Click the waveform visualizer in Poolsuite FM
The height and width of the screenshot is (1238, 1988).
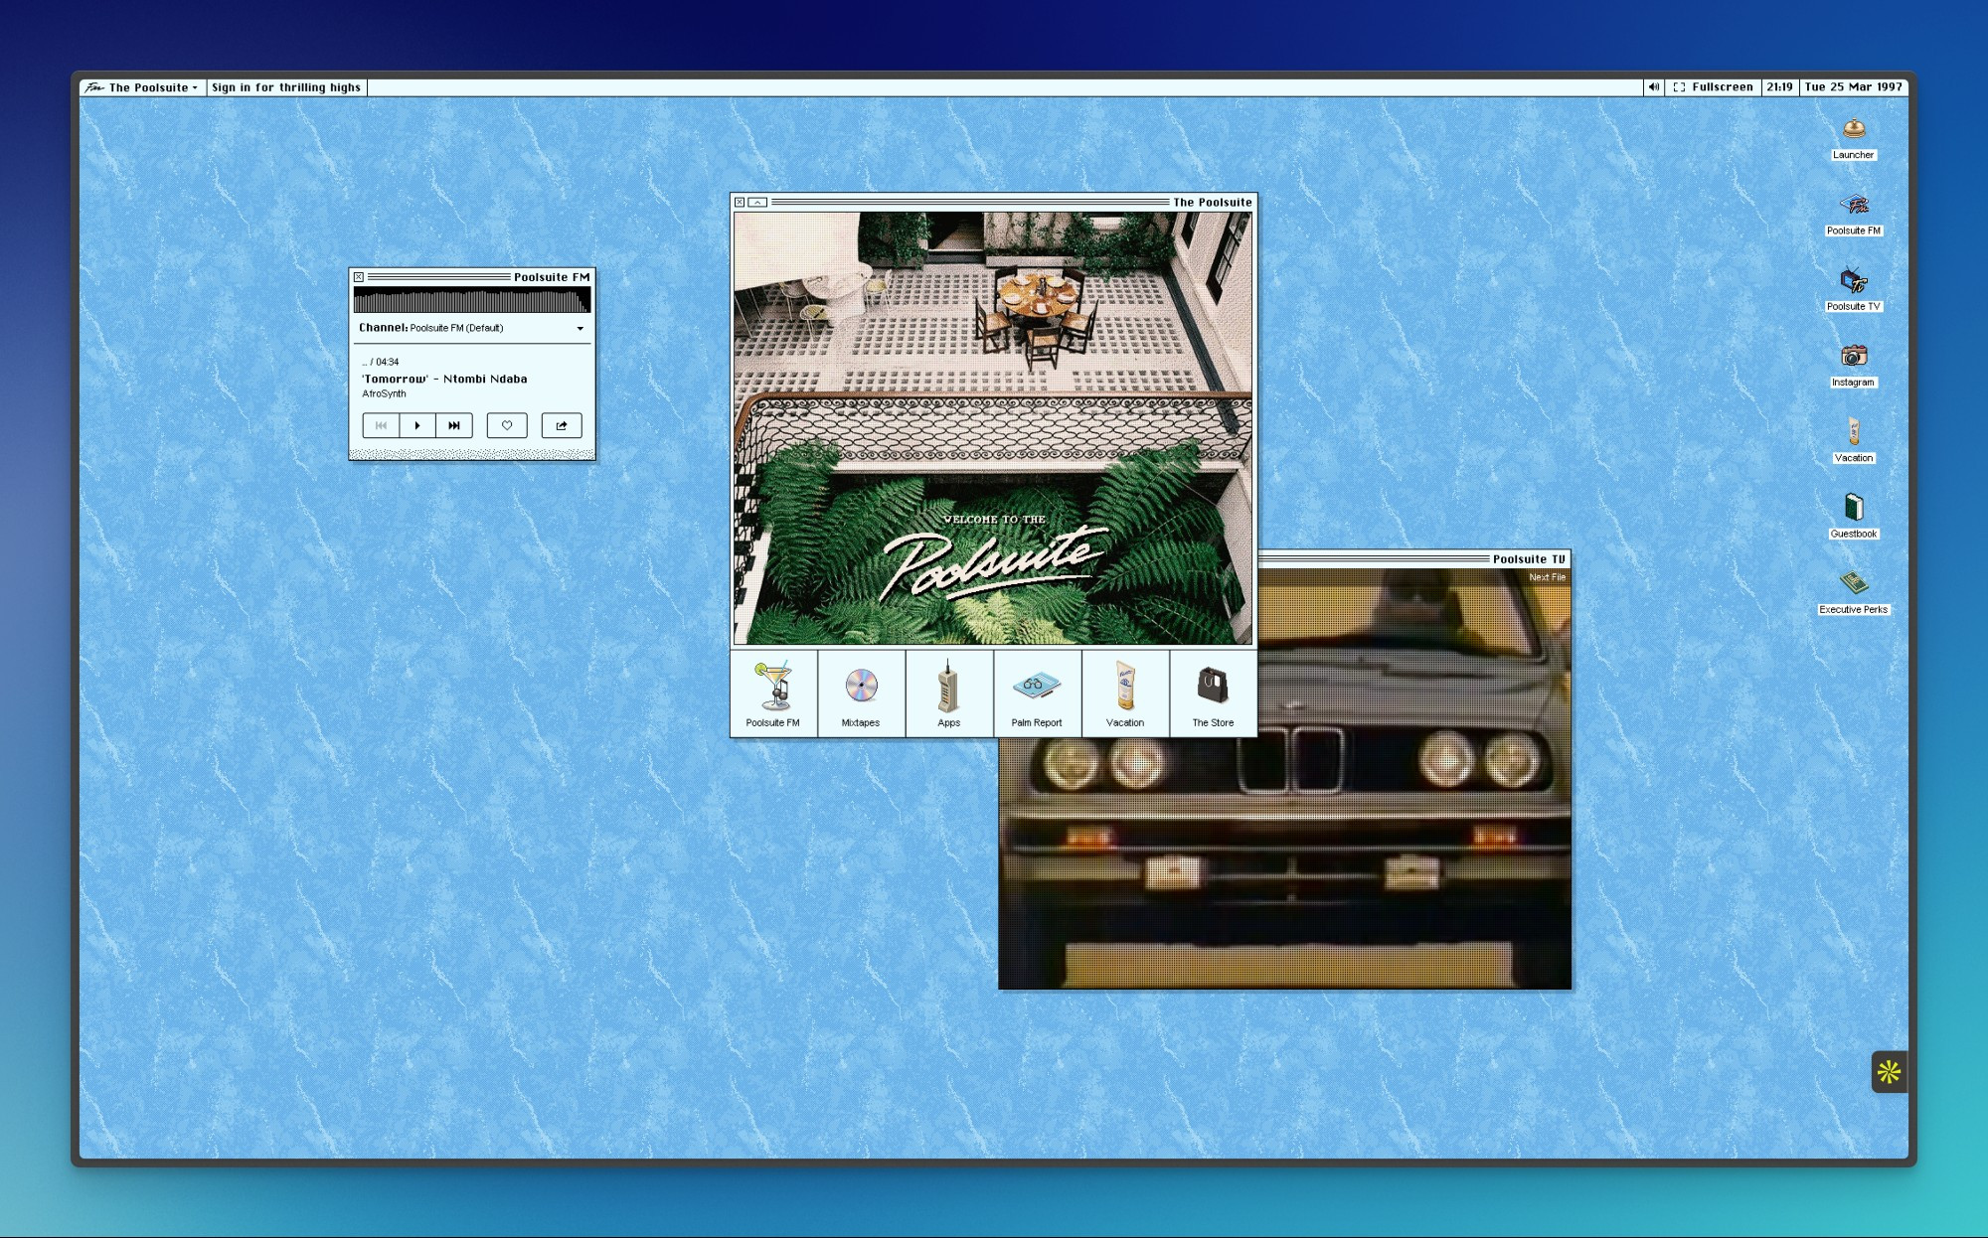click(472, 300)
